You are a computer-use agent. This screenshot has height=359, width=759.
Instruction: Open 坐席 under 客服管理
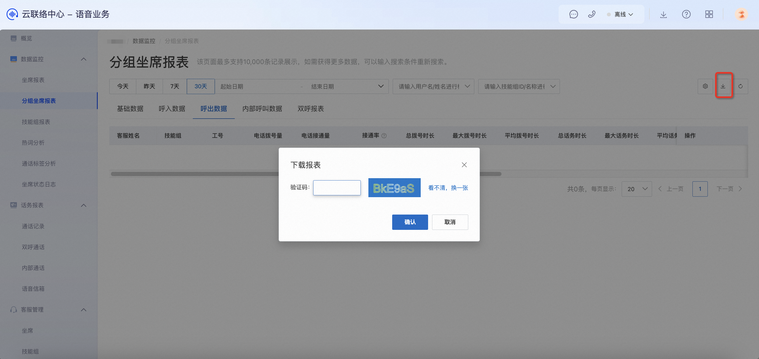(27, 331)
